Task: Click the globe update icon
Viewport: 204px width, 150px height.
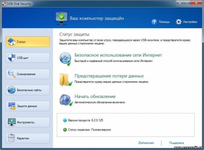Action: pos(66,100)
